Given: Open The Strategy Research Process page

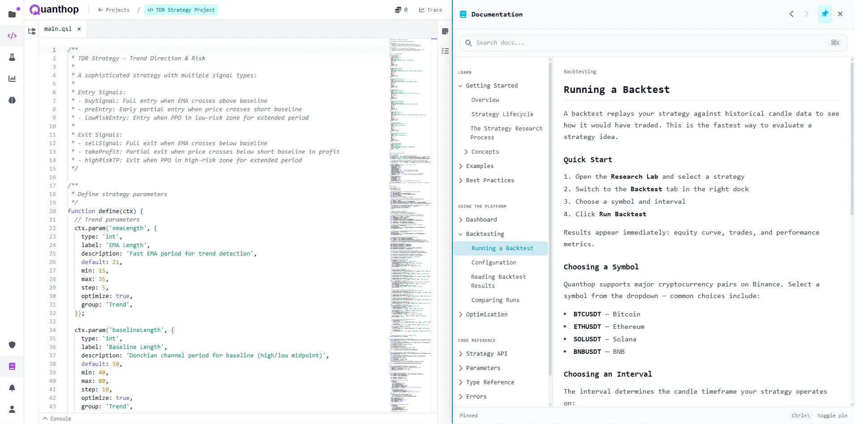Looking at the screenshot, I should click(x=506, y=133).
